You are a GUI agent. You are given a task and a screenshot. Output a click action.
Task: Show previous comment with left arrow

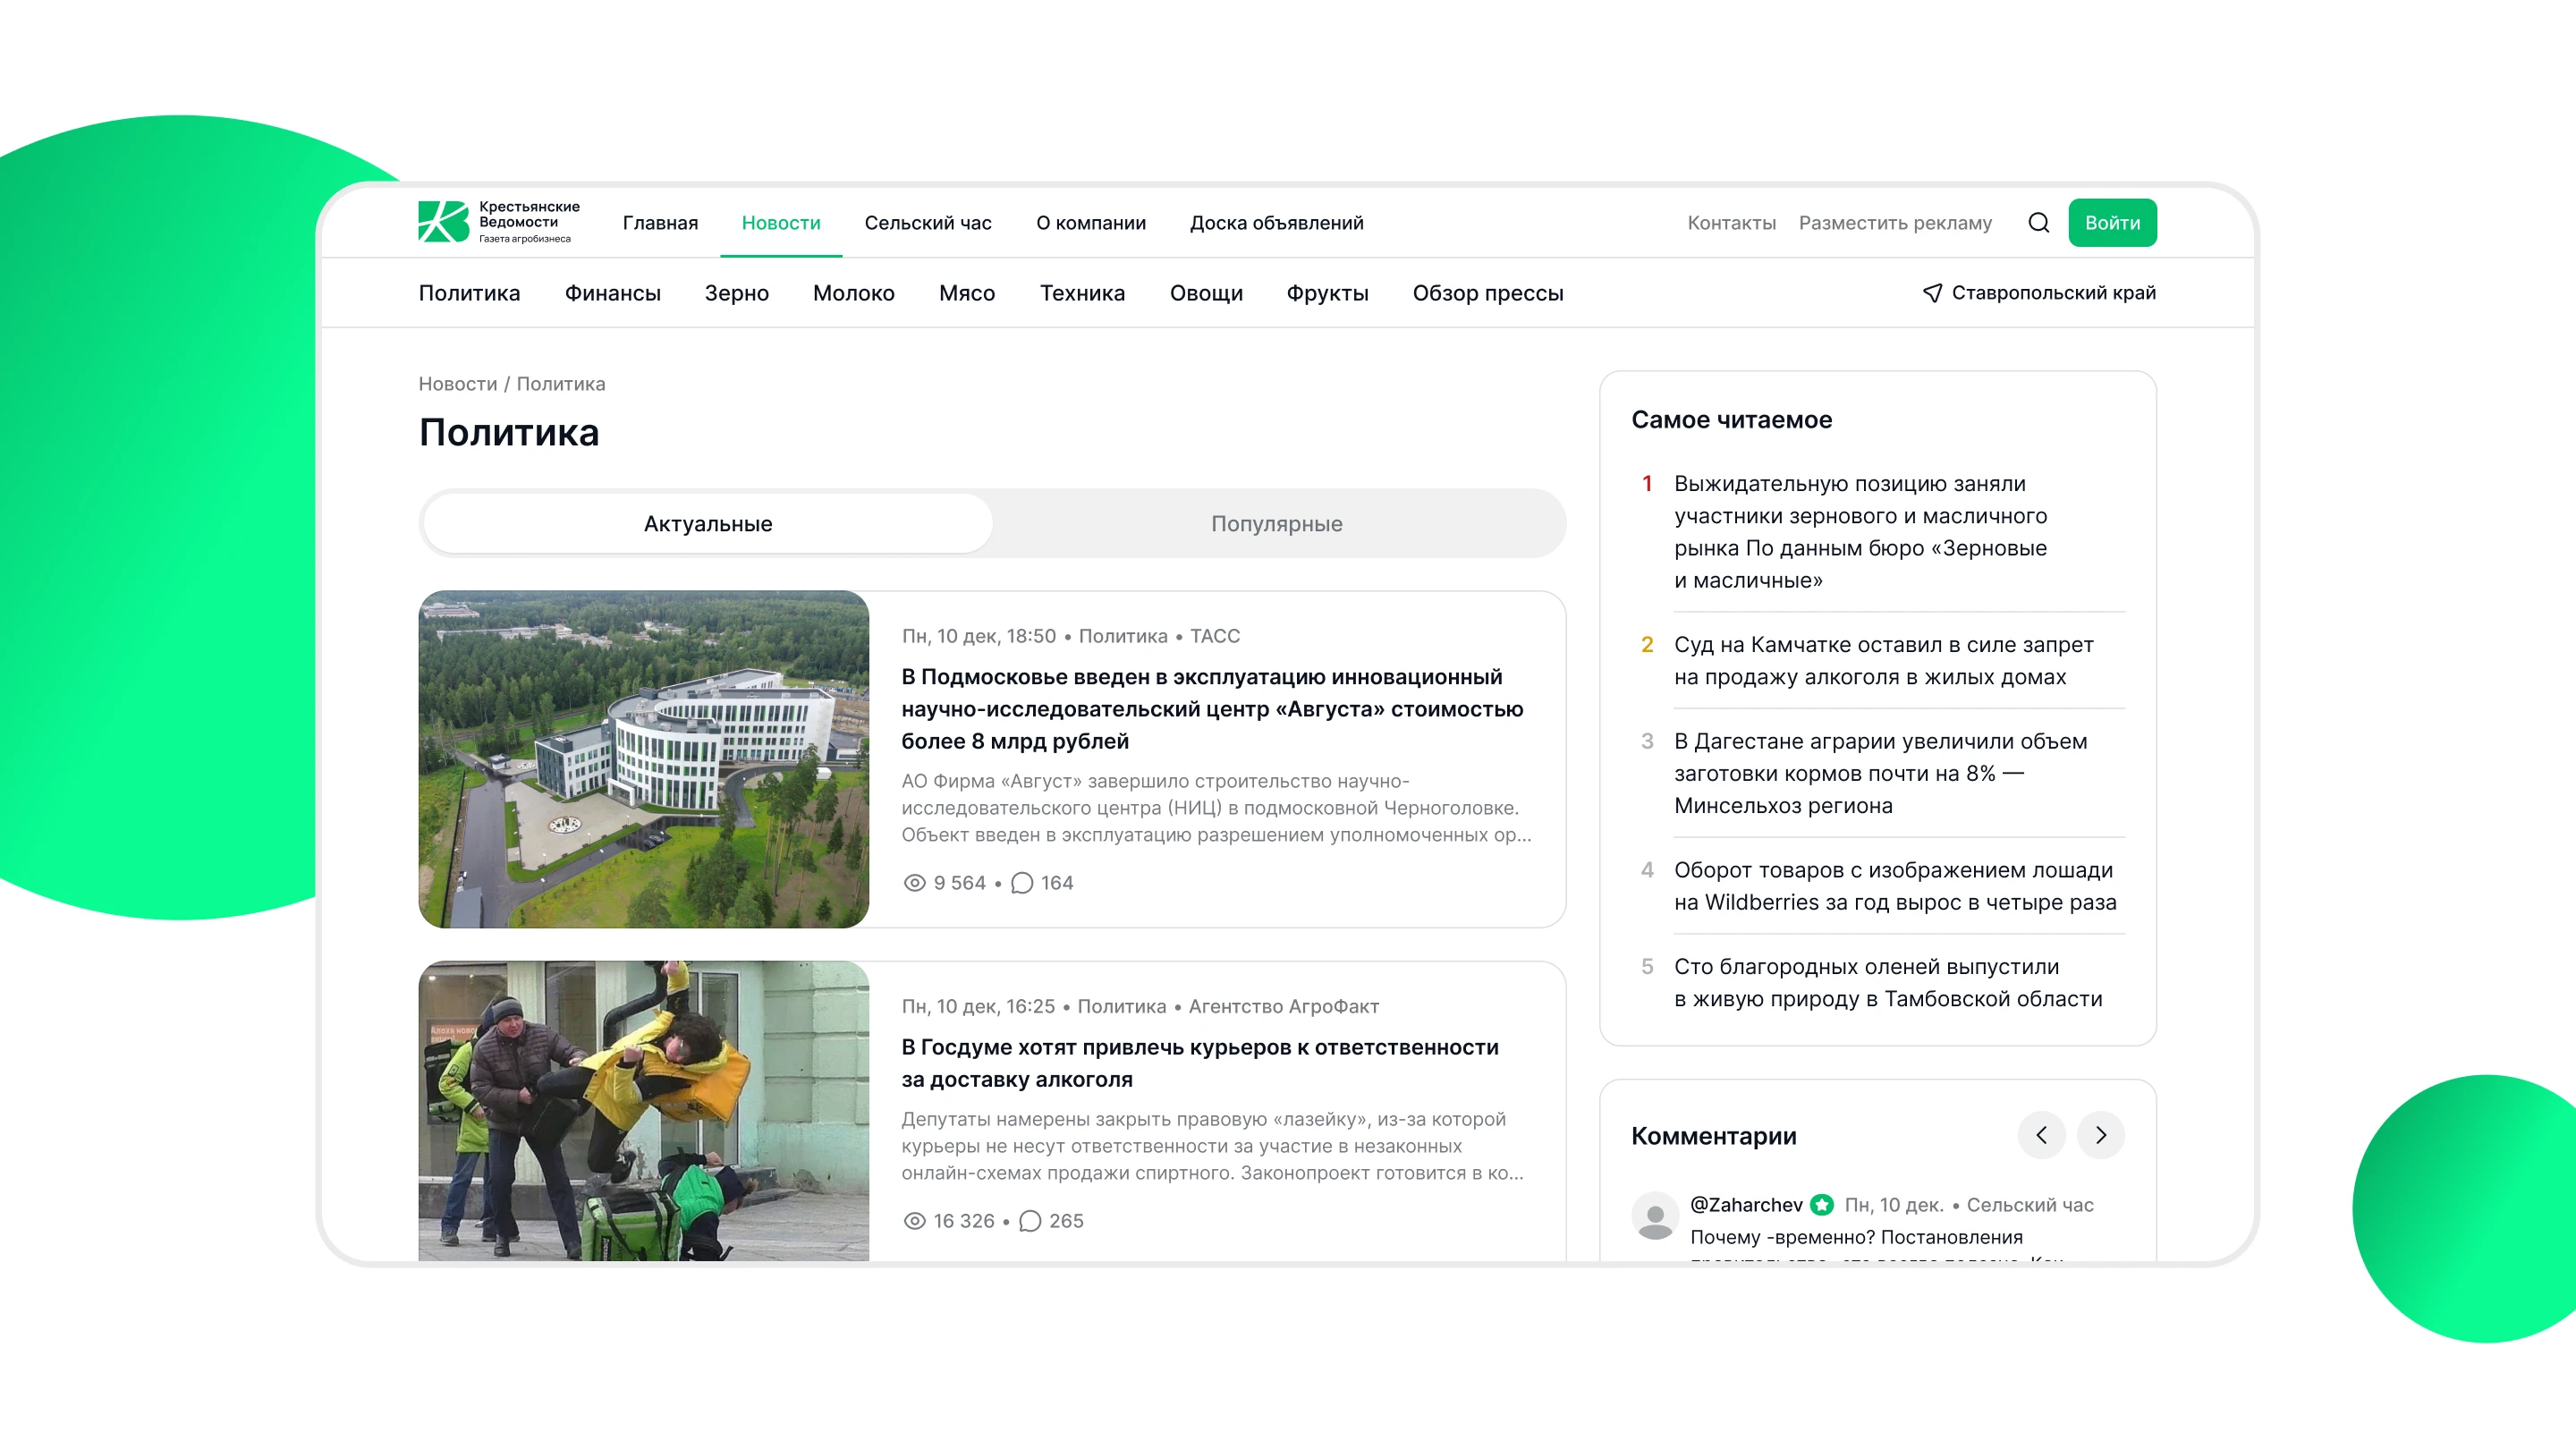[x=2041, y=1135]
